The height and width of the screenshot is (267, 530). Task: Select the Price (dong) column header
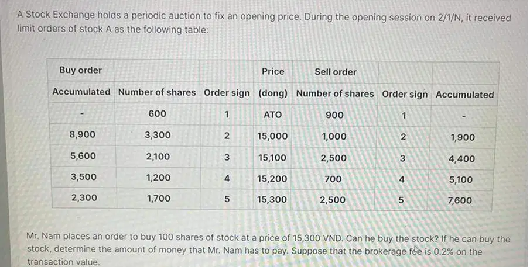pyautogui.click(x=273, y=82)
